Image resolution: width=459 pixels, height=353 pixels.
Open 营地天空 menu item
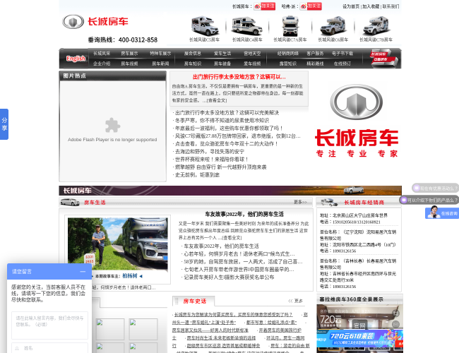point(252,53)
